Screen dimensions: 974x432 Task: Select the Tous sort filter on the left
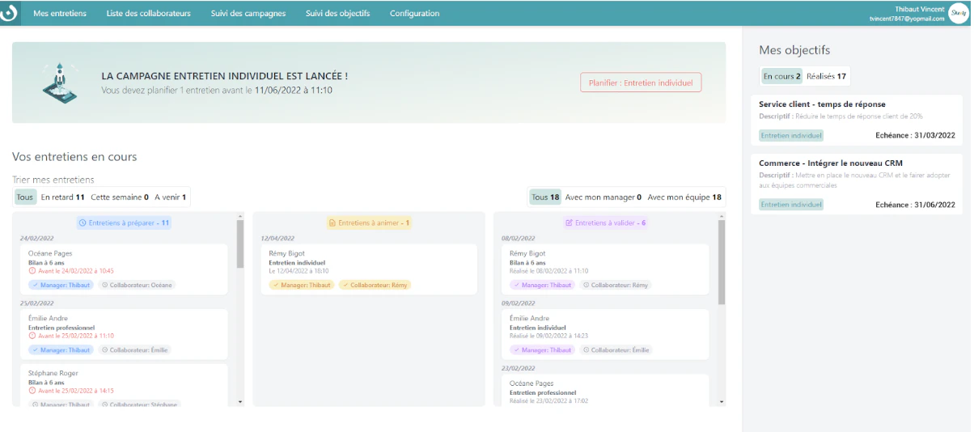(25, 197)
